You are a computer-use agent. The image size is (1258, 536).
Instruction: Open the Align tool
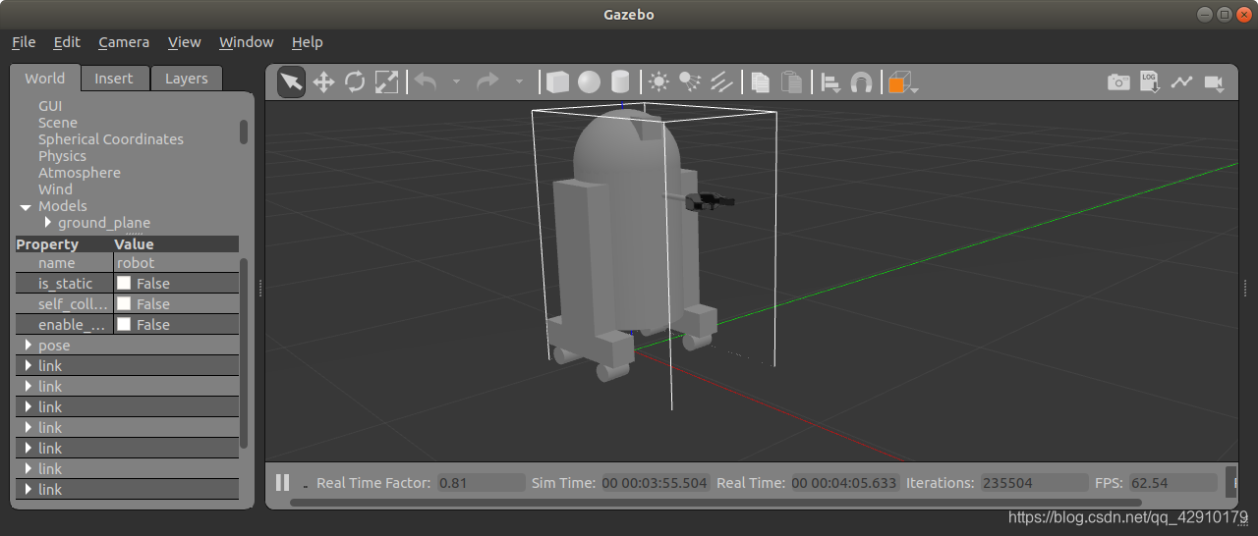point(830,82)
